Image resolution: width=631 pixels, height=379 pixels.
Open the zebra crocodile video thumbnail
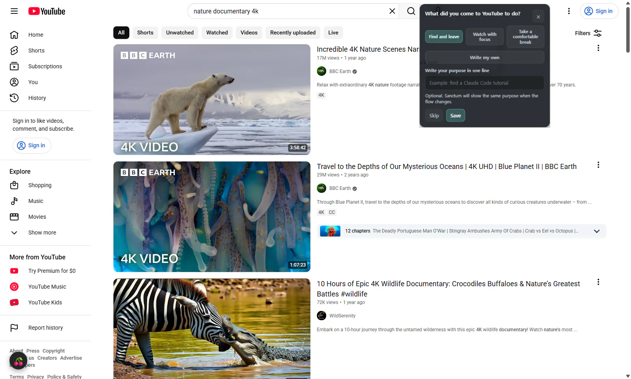pos(212,329)
